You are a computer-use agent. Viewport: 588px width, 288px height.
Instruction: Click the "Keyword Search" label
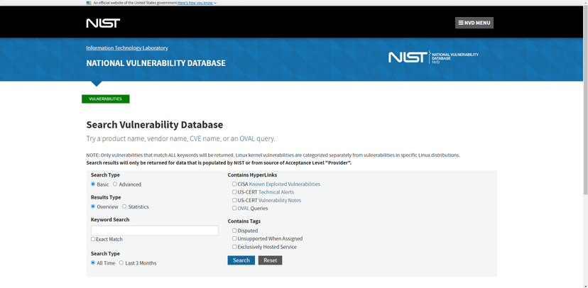pyautogui.click(x=110, y=219)
